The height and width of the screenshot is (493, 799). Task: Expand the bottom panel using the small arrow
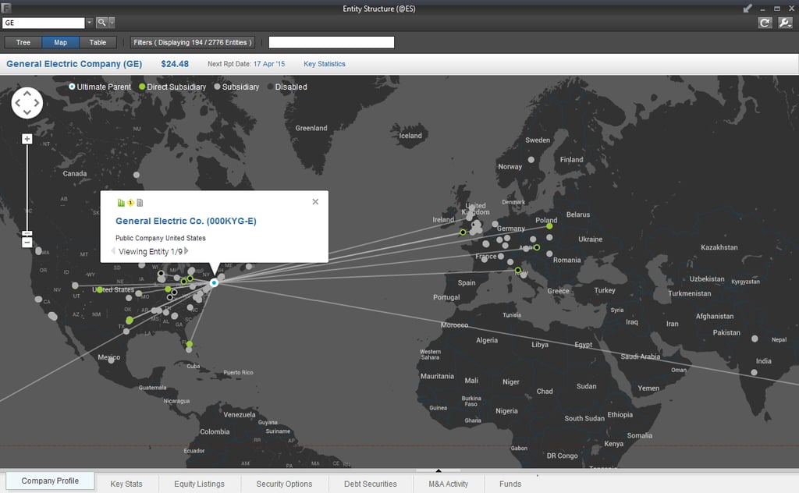click(x=439, y=470)
